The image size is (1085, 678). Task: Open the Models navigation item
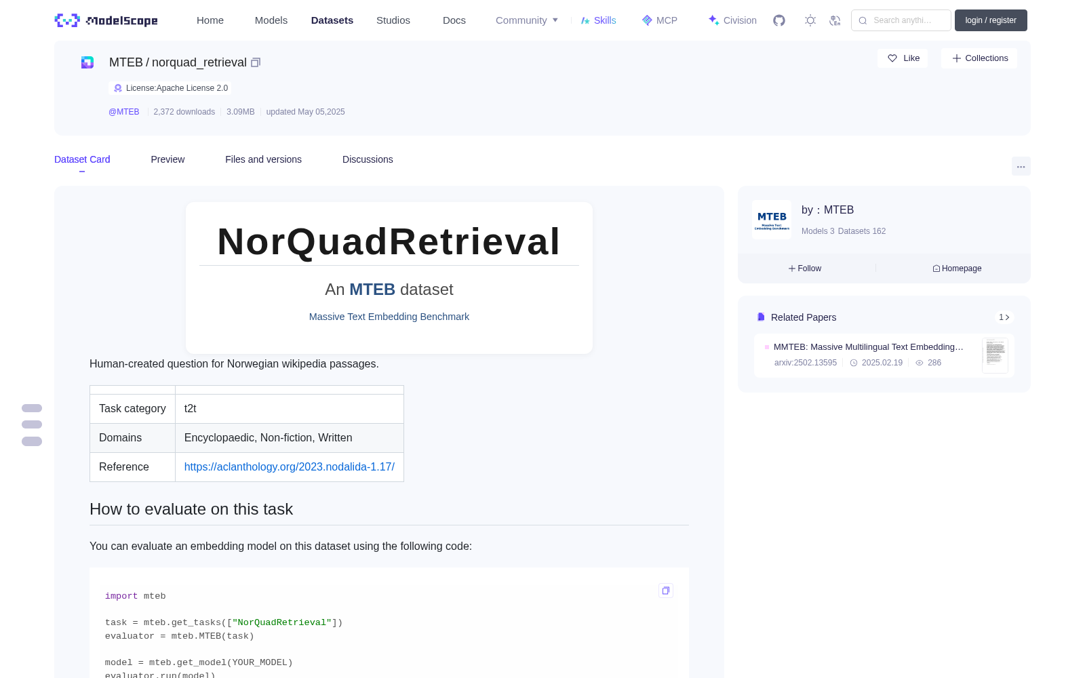click(271, 20)
